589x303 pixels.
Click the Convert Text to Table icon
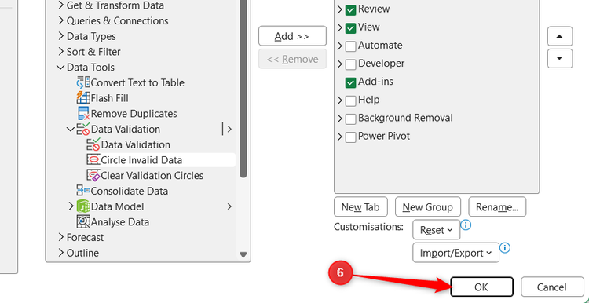tap(83, 82)
